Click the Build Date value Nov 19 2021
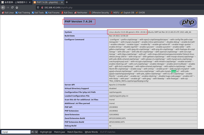The width and height of the screenshot is (204, 135). (119, 36)
